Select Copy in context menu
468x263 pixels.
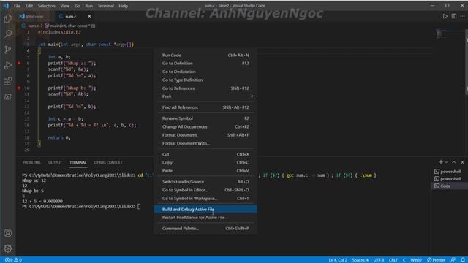click(205, 162)
